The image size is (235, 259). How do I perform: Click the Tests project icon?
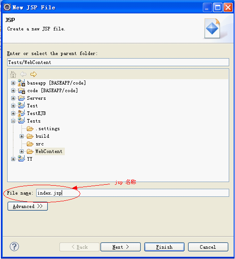[x=21, y=121]
